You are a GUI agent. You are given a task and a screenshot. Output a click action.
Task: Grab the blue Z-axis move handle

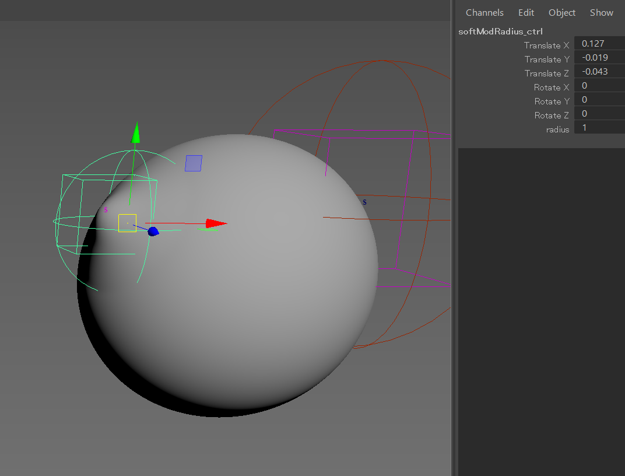pyautogui.click(x=153, y=231)
